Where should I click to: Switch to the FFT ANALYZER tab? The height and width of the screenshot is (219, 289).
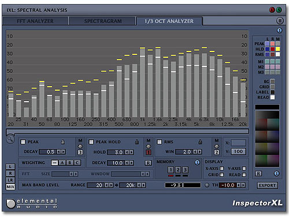35,21
